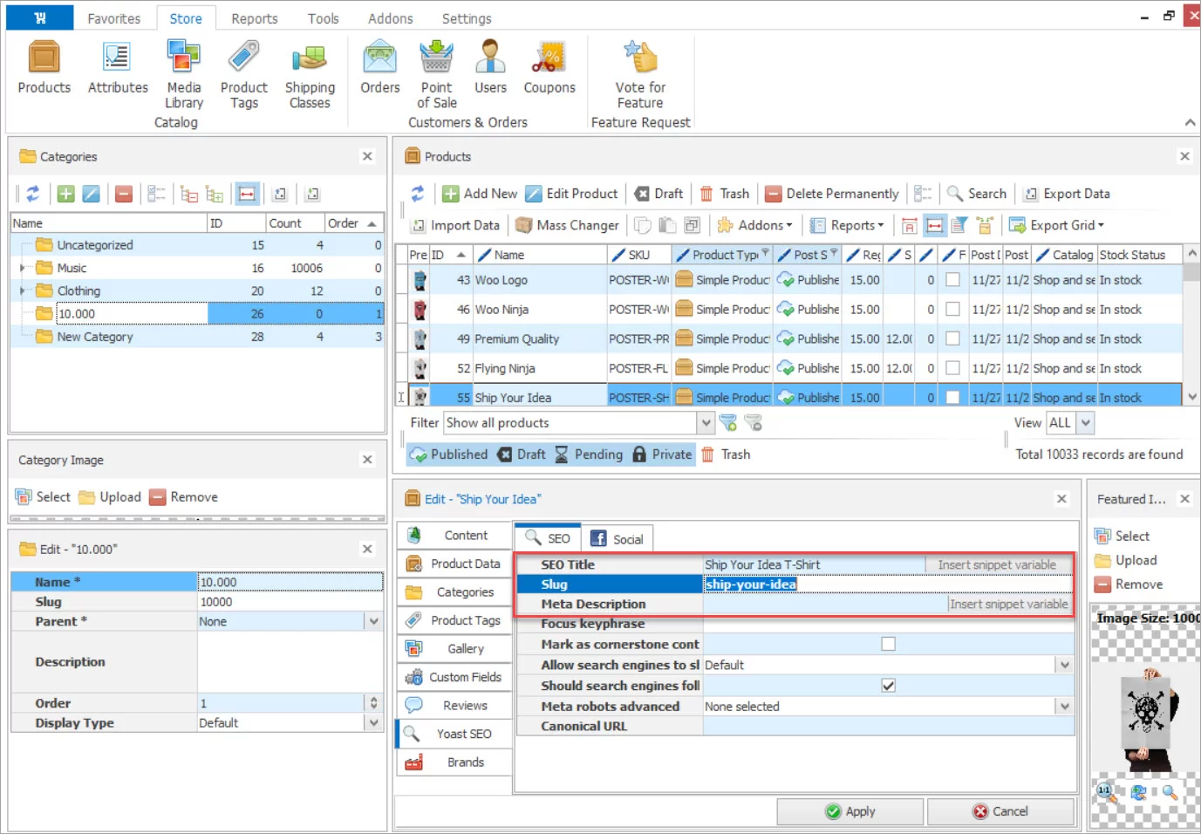
Task: Toggle featured checkbox for Woo Logo row
Action: [x=952, y=280]
